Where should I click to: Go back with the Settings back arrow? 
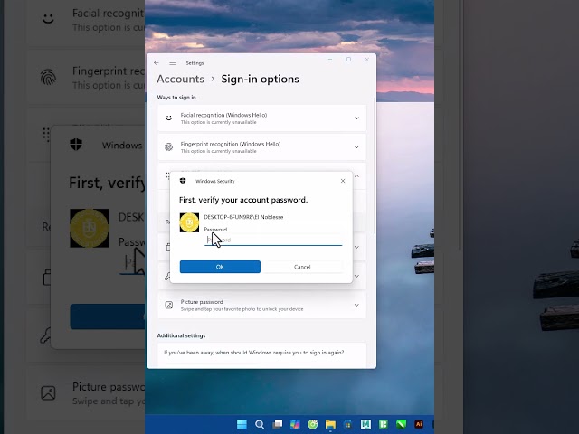click(157, 63)
